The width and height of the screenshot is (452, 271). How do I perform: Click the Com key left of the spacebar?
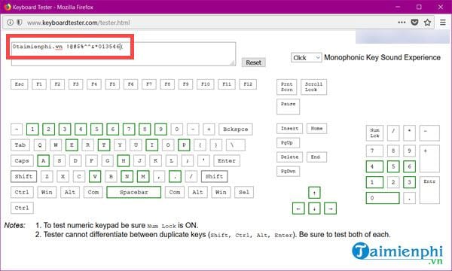pos(93,192)
